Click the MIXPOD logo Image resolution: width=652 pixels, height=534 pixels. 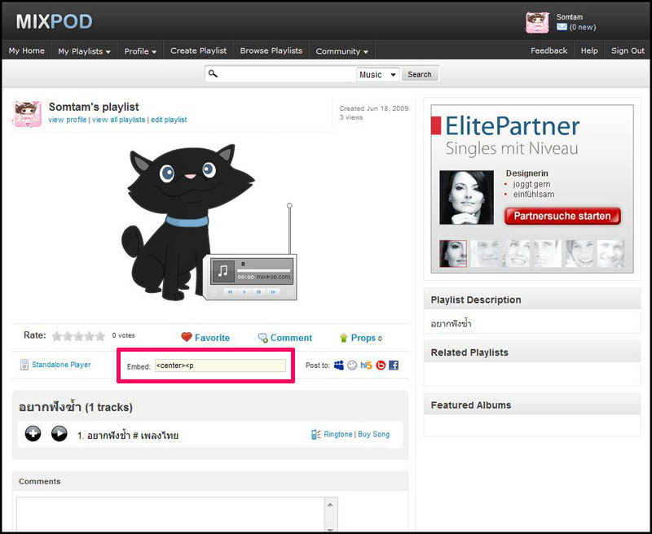coord(54,22)
